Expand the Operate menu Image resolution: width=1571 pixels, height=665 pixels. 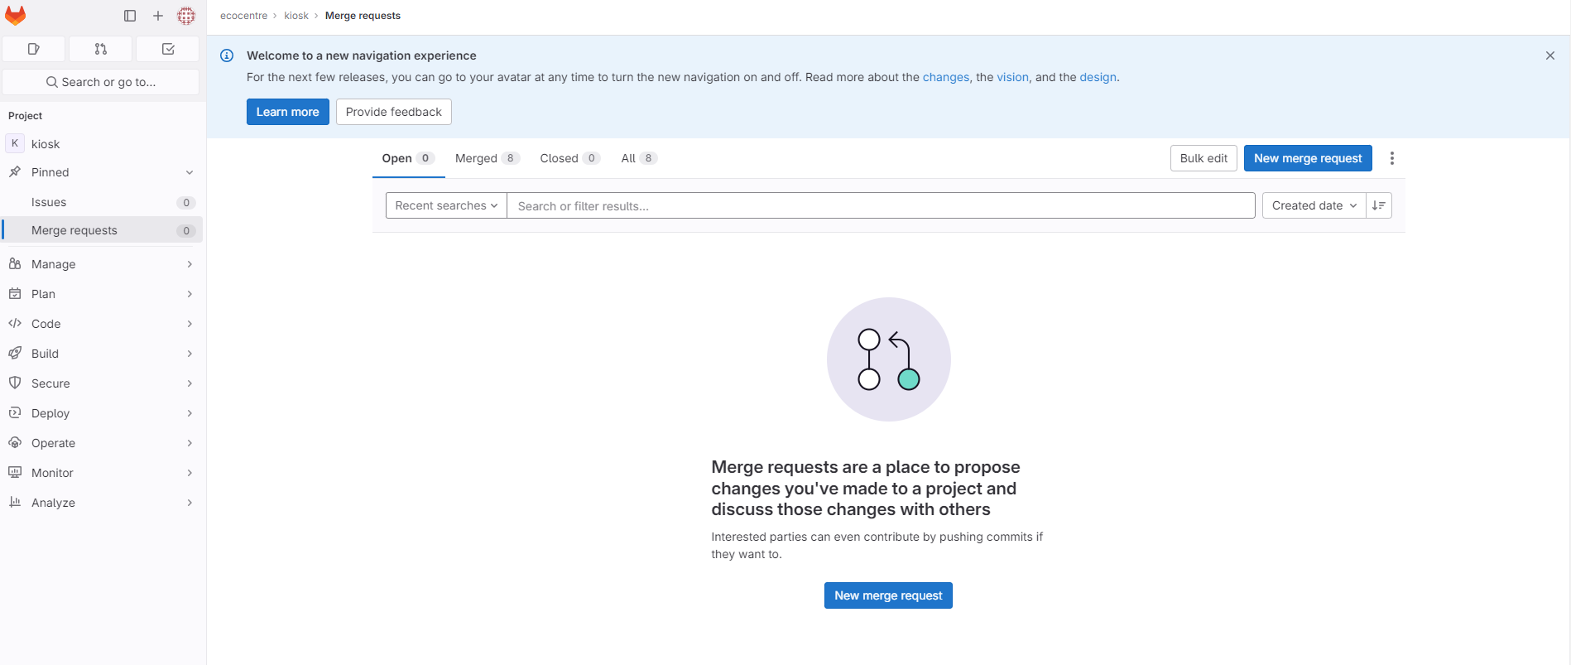pyautogui.click(x=103, y=443)
